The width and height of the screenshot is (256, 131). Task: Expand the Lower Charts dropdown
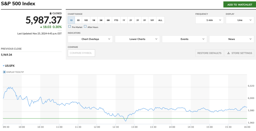[137, 39]
